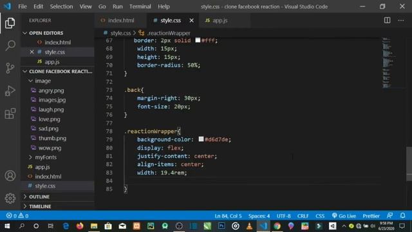Click Ln 84, Col 5 in status bar
Viewport: 412px width, 232px height.
coord(228,216)
